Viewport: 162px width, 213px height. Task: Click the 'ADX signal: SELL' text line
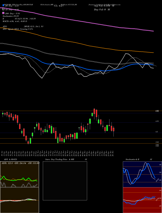pyautogui.click(x=18, y=29)
